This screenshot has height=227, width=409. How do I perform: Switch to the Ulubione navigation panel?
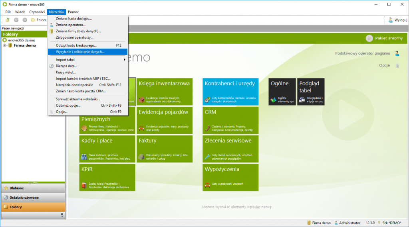33,188
